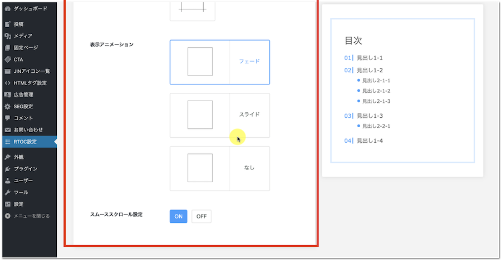Turn smooth scroll ON
This screenshot has width=501, height=260.
(178, 217)
